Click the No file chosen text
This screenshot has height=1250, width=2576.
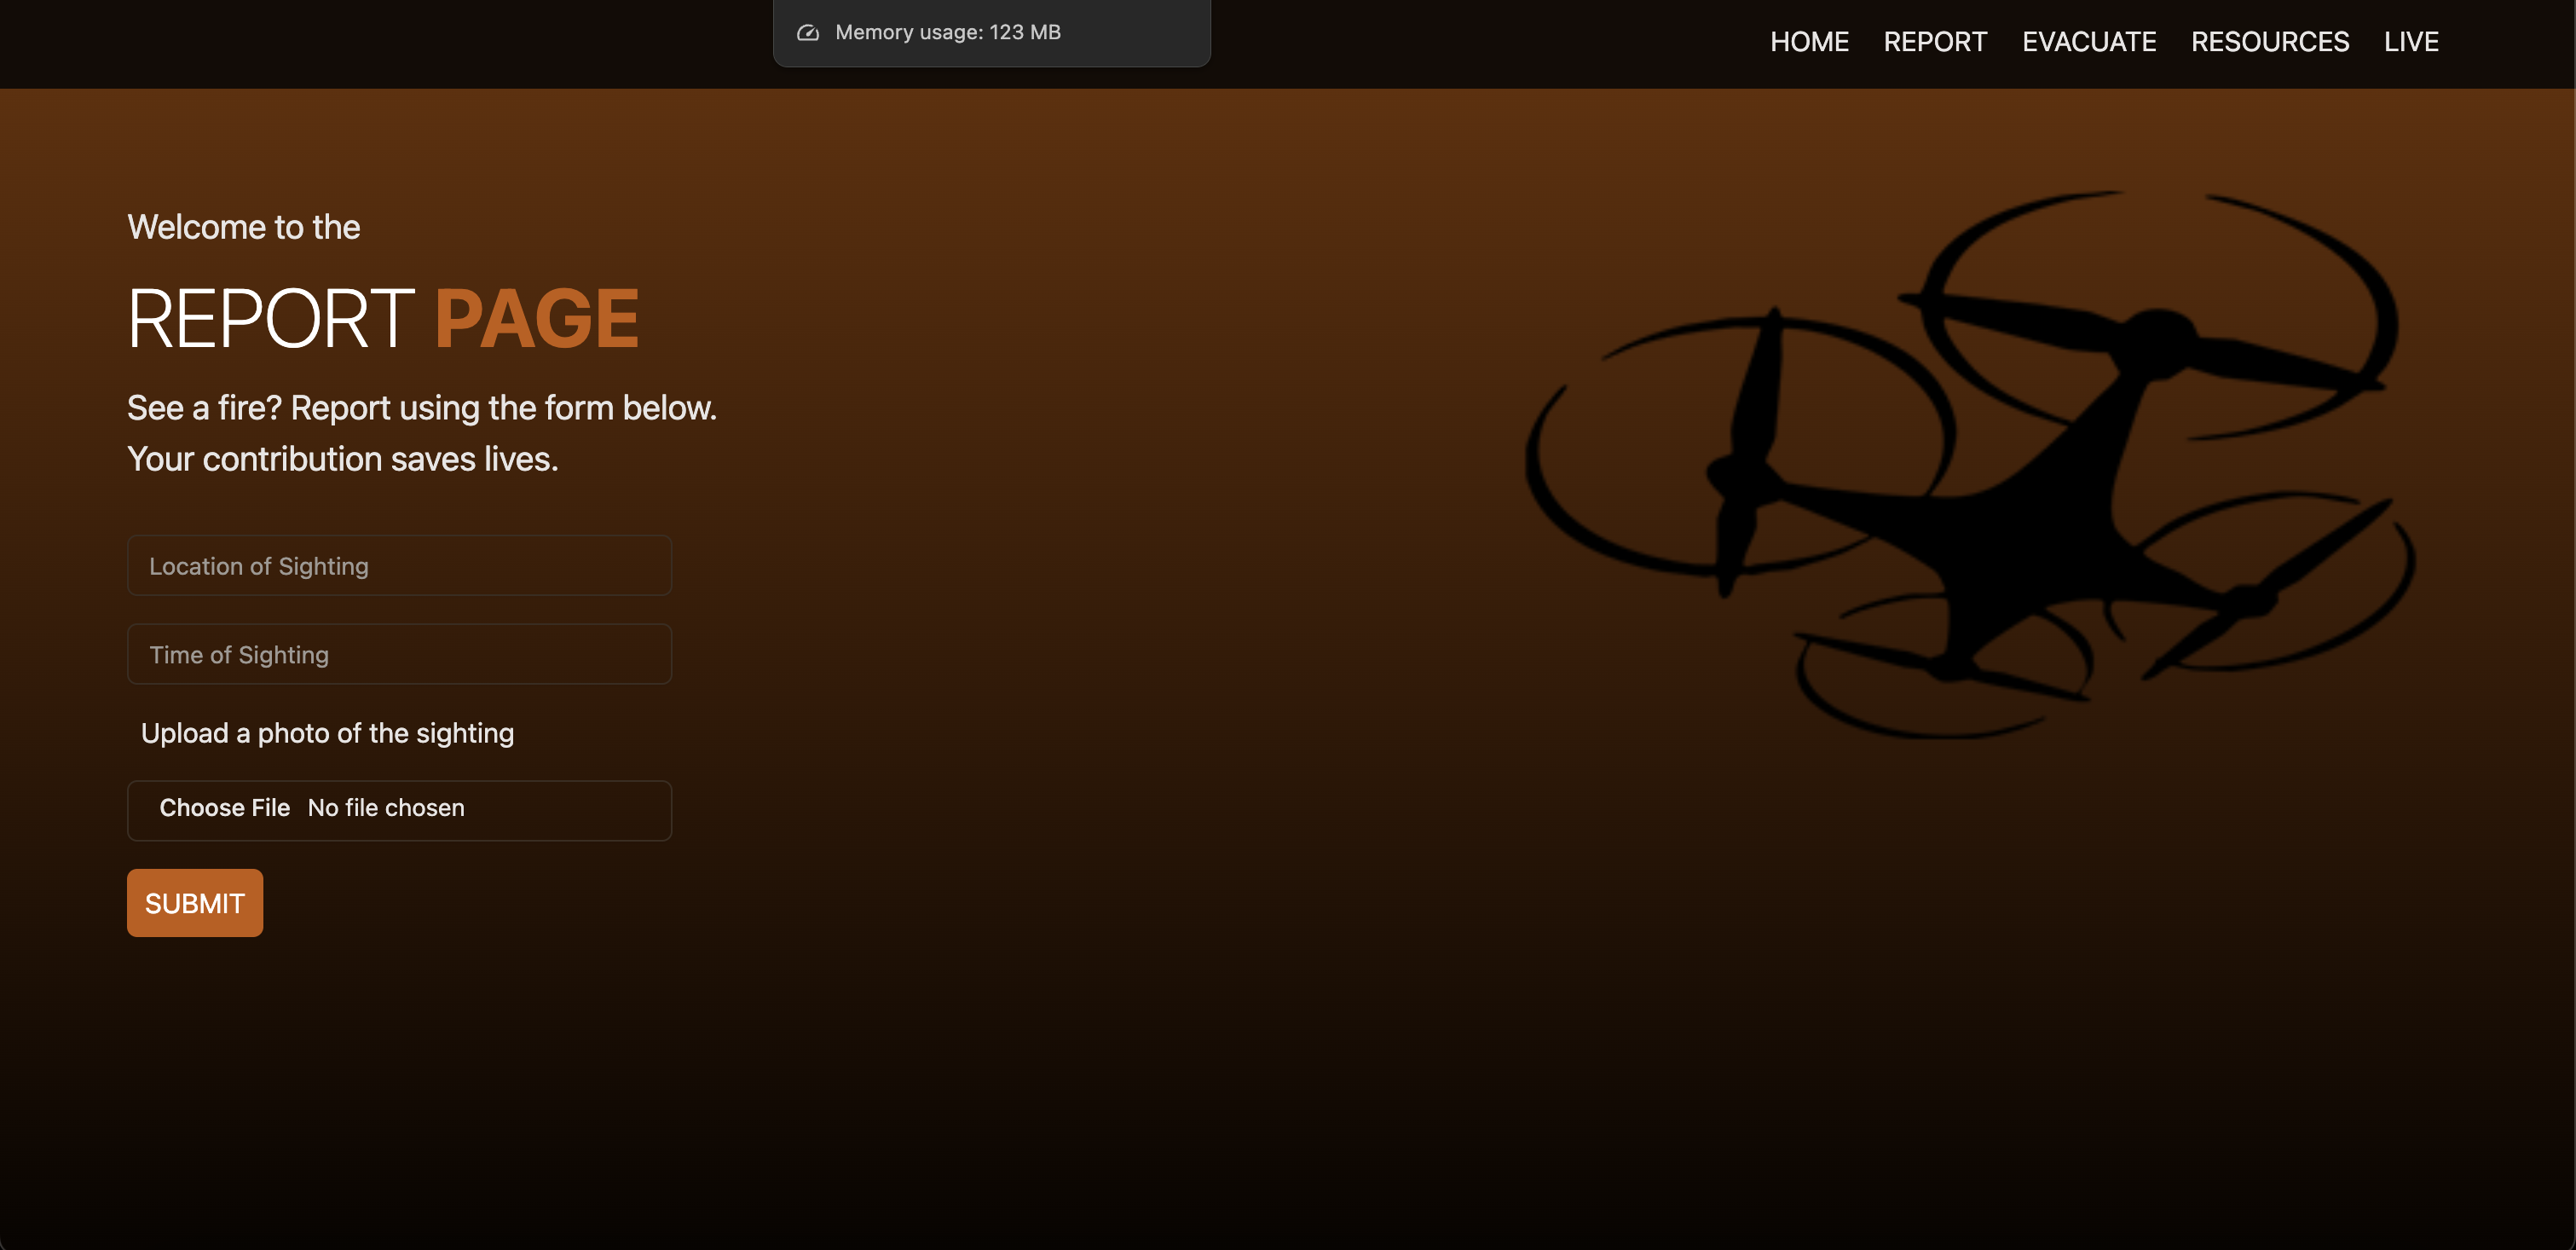pos(386,808)
